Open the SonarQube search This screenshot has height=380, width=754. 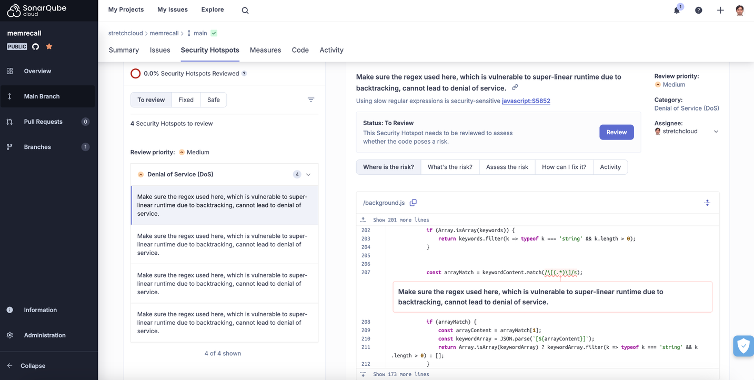[x=245, y=9]
